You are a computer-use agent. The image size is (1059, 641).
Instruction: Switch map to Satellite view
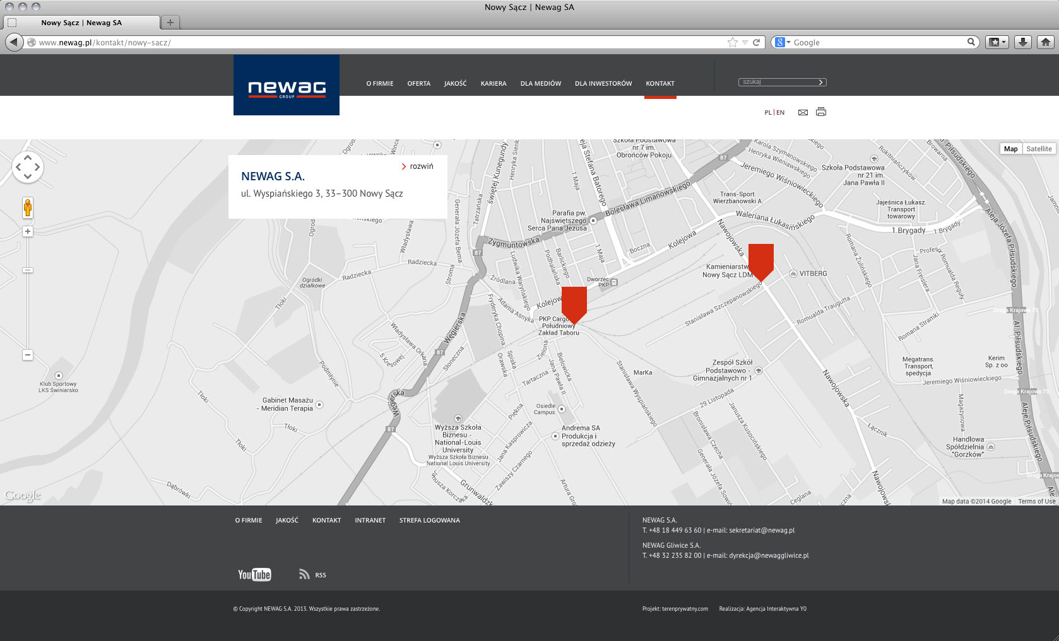pos(1039,149)
